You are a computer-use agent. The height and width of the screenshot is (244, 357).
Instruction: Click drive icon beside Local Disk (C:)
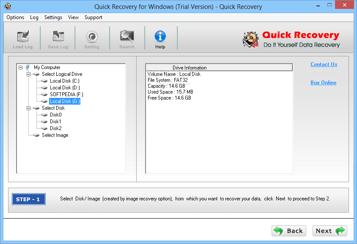(44, 81)
